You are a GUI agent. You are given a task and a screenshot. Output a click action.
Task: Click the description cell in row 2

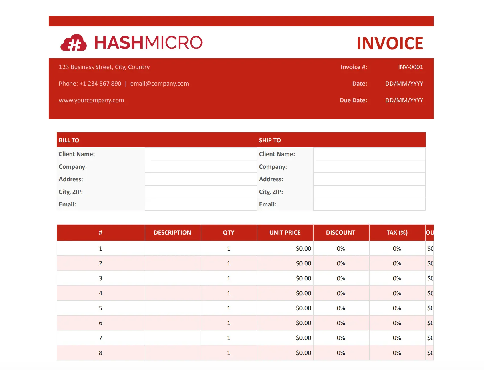click(173, 263)
